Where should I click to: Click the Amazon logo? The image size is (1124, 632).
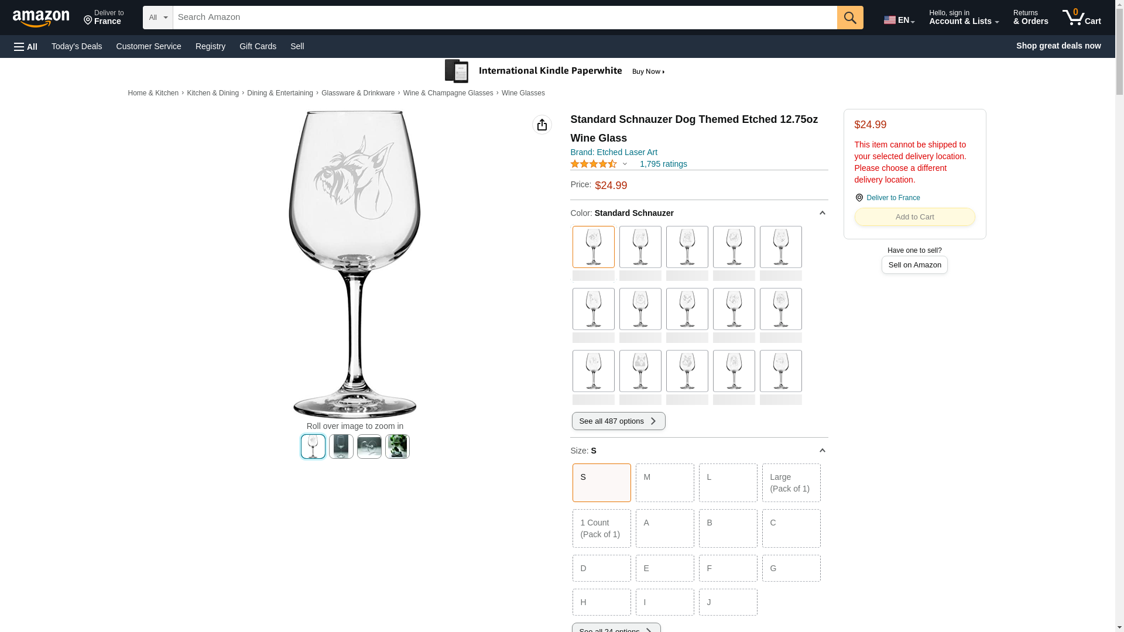41,18
